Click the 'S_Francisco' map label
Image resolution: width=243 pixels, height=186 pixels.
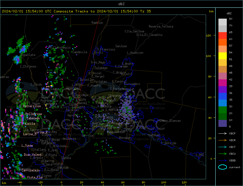click(106, 49)
